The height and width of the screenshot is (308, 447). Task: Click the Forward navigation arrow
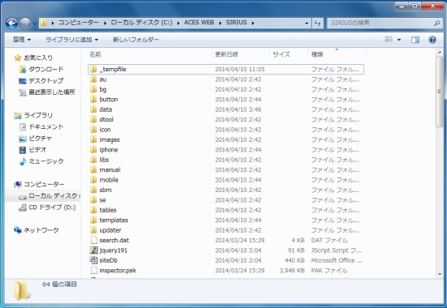(x=25, y=23)
